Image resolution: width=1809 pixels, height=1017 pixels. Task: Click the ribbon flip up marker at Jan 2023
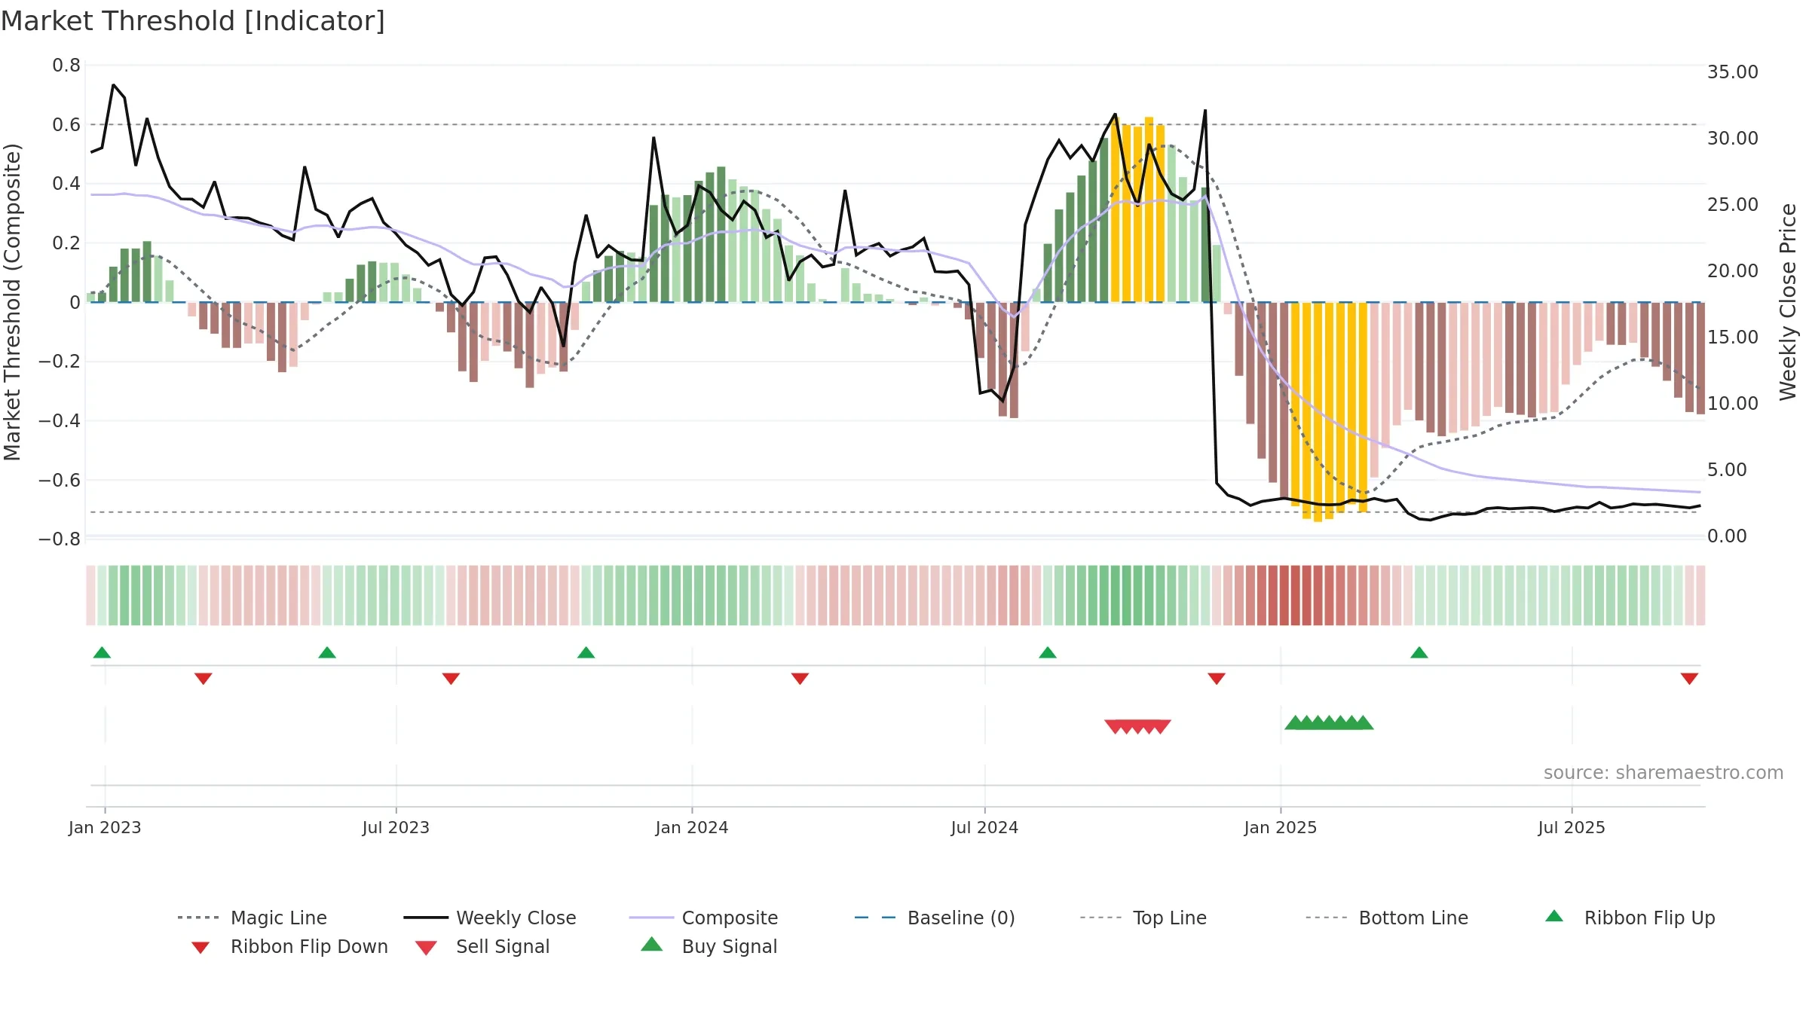click(x=103, y=652)
